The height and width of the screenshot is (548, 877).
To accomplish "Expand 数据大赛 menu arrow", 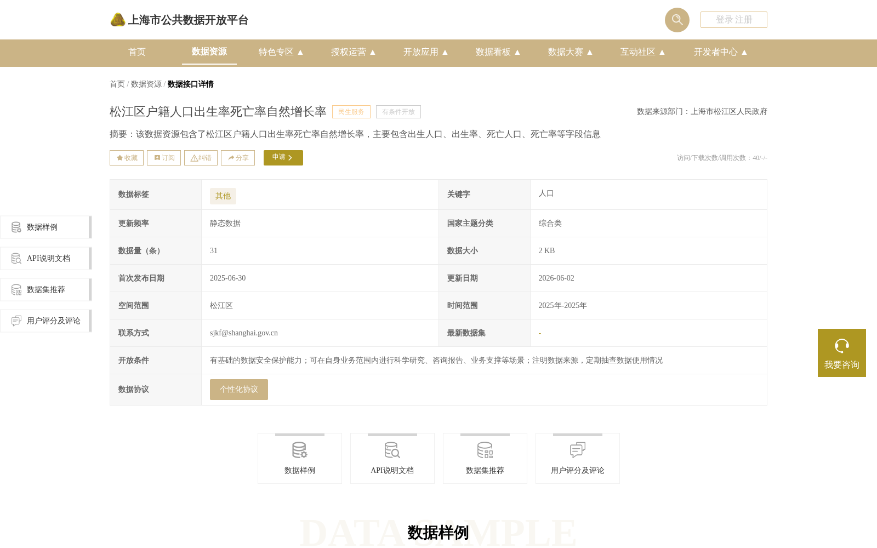I will [x=590, y=52].
